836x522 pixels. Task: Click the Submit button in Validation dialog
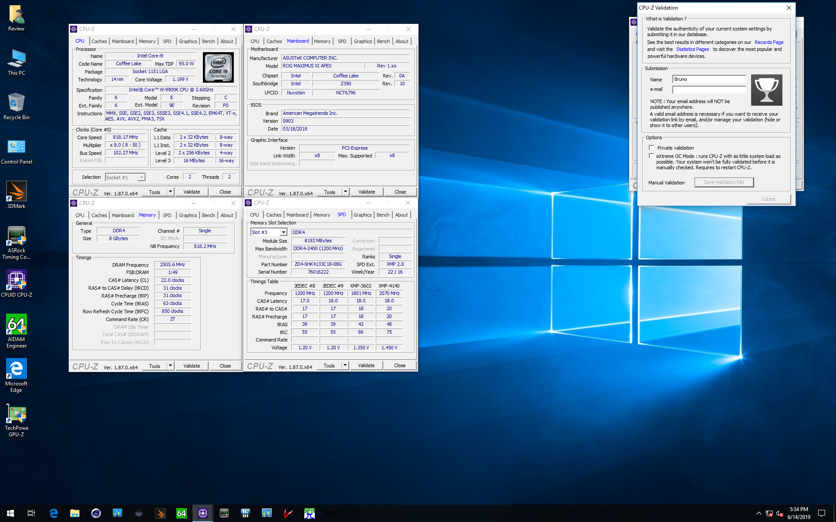(x=769, y=199)
